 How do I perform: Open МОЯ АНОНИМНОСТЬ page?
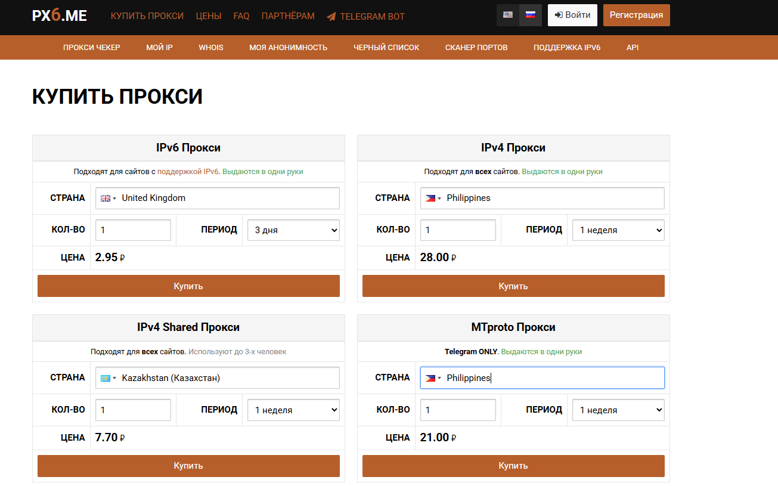click(288, 48)
